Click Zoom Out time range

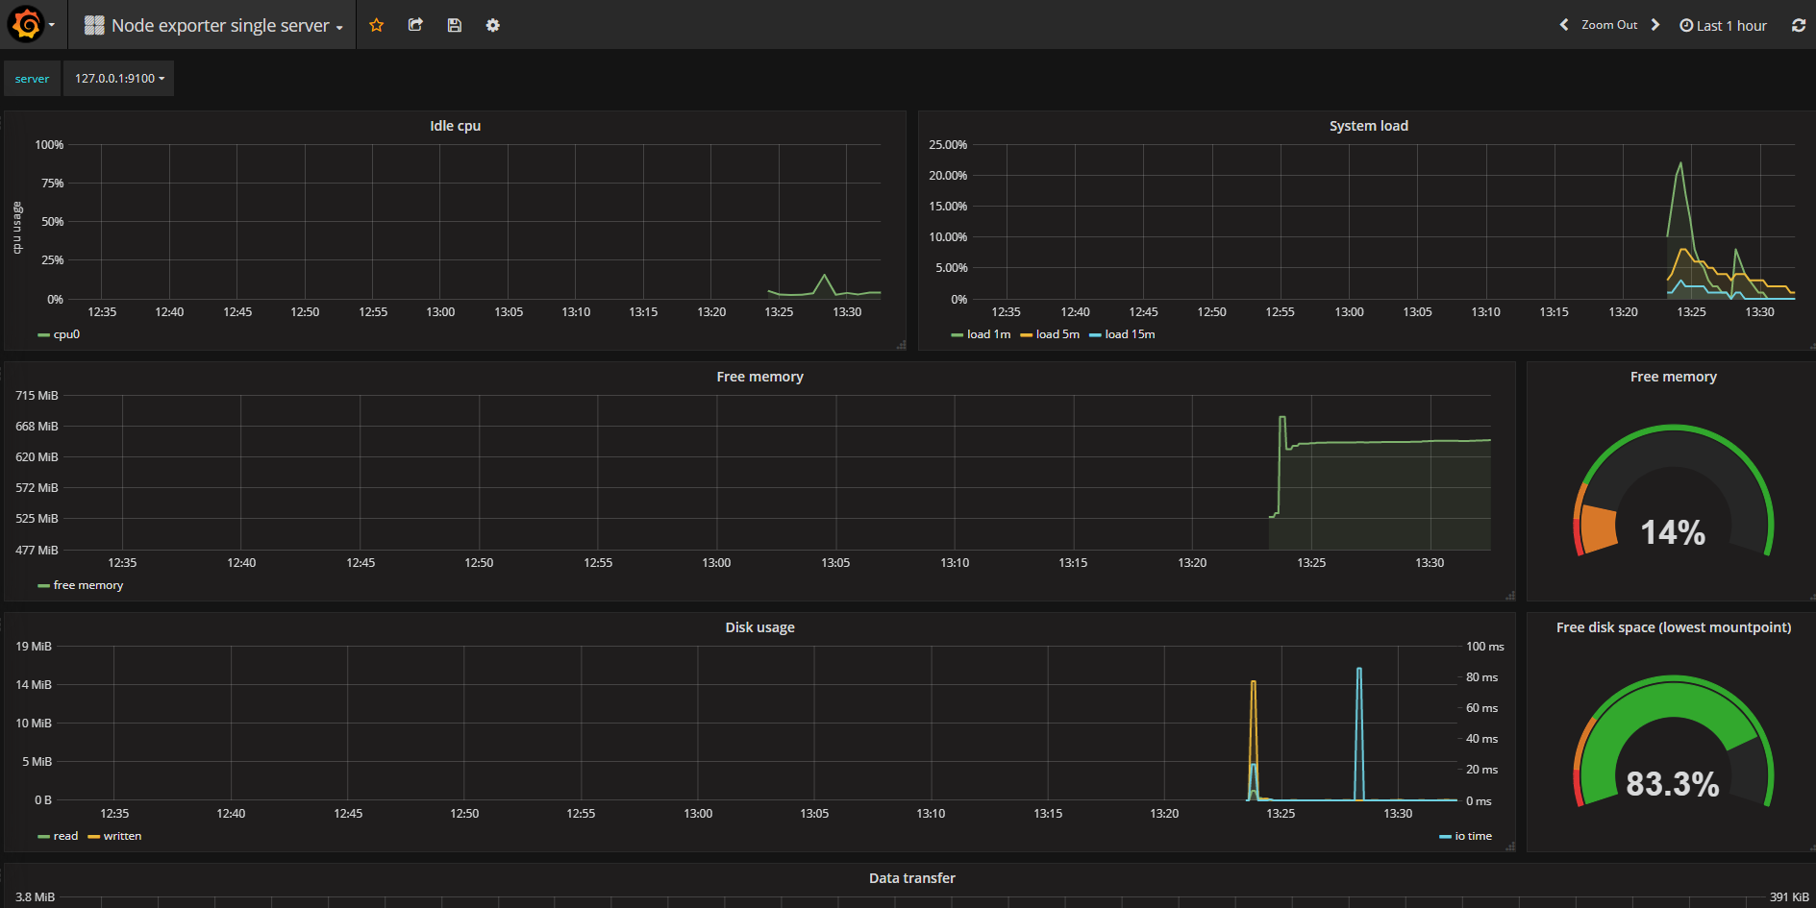pyautogui.click(x=1609, y=25)
